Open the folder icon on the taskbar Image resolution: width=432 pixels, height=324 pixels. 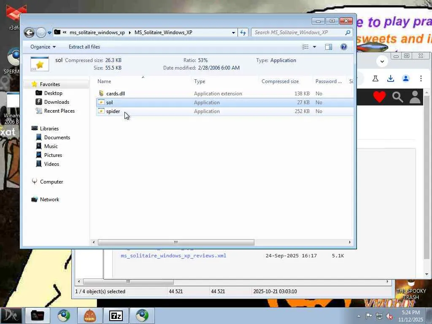point(38,316)
